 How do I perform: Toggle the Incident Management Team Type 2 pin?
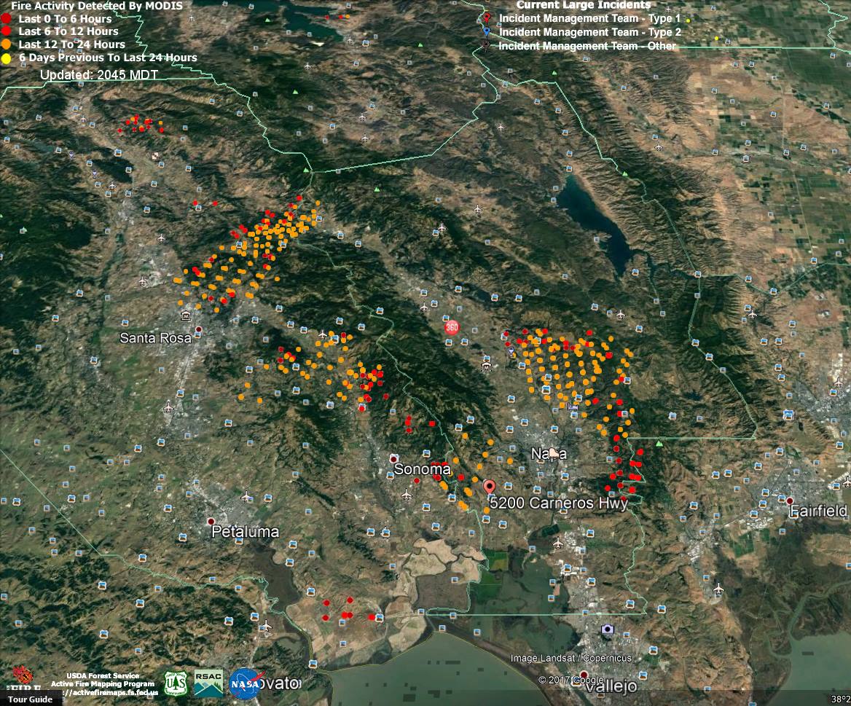485,31
